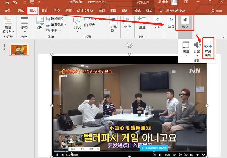Open the 视频 video dropdown
The height and width of the screenshot is (158, 227).
pyautogui.click(x=186, y=49)
